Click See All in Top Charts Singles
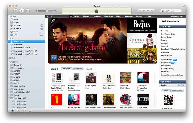Viewport: 193px width, 123px height. click(x=181, y=85)
